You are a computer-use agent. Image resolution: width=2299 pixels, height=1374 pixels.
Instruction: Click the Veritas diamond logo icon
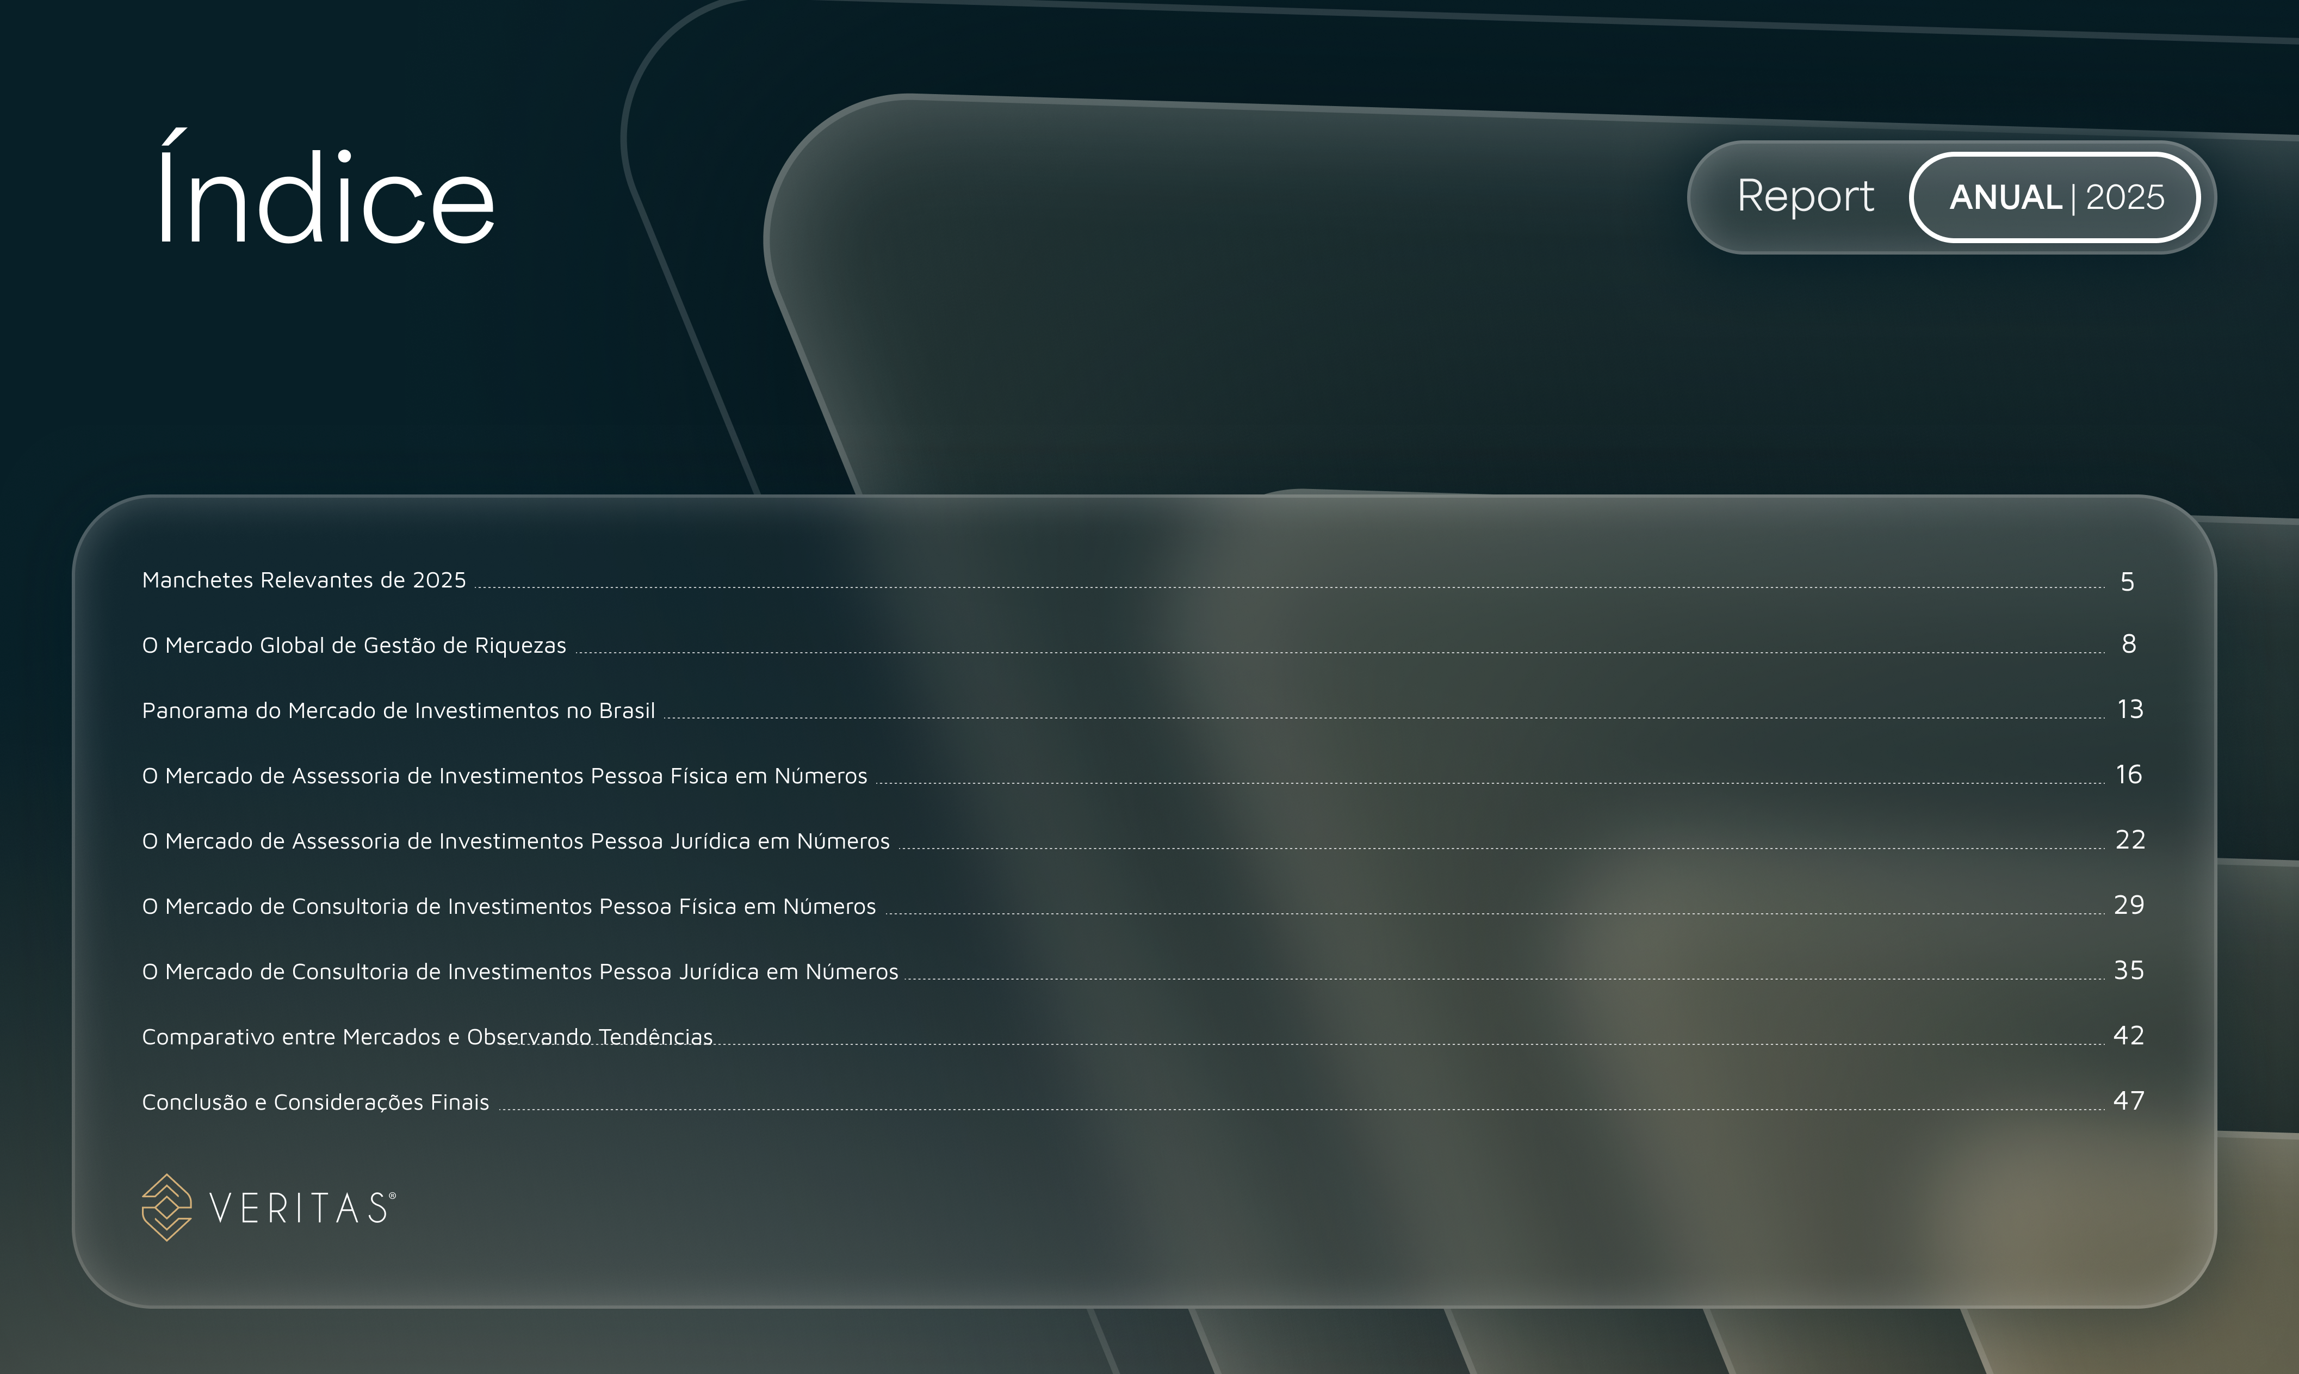(166, 1208)
